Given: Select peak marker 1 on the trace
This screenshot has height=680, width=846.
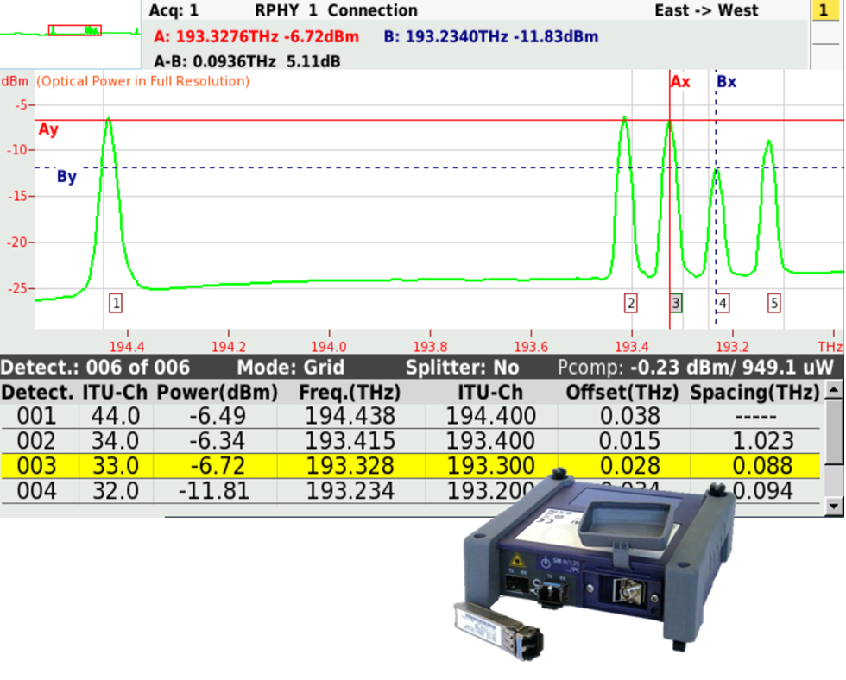Looking at the screenshot, I should pyautogui.click(x=115, y=302).
